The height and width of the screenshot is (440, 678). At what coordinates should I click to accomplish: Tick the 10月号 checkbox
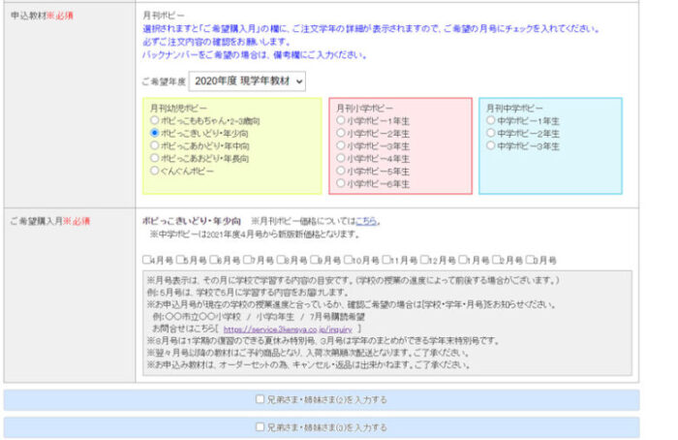tap(348, 260)
